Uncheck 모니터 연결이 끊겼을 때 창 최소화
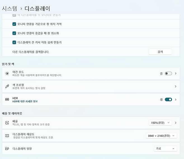 tap(14, 33)
